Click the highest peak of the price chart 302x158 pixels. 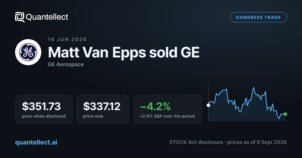tap(254, 87)
